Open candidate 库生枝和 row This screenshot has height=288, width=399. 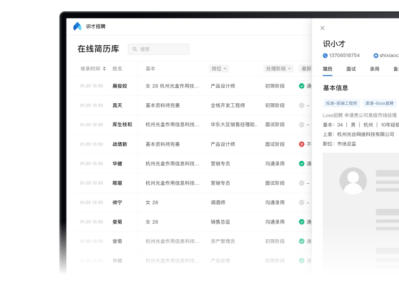pyautogui.click(x=122, y=125)
